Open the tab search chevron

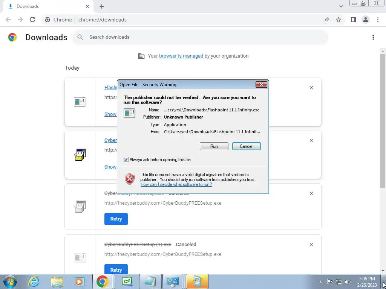341,6
